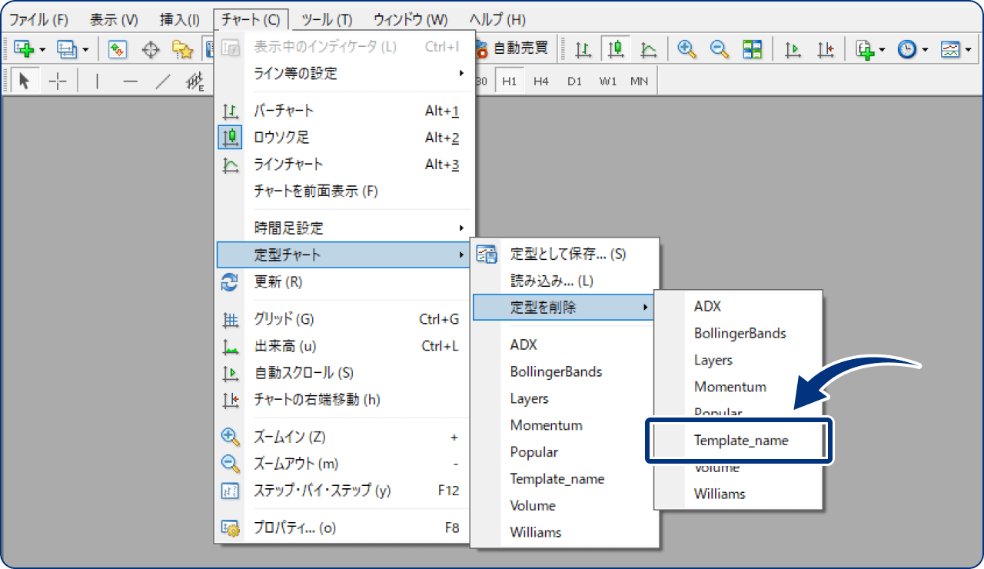Expand the ライン等の設定 submenu
The height and width of the screenshot is (569, 984).
[346, 74]
